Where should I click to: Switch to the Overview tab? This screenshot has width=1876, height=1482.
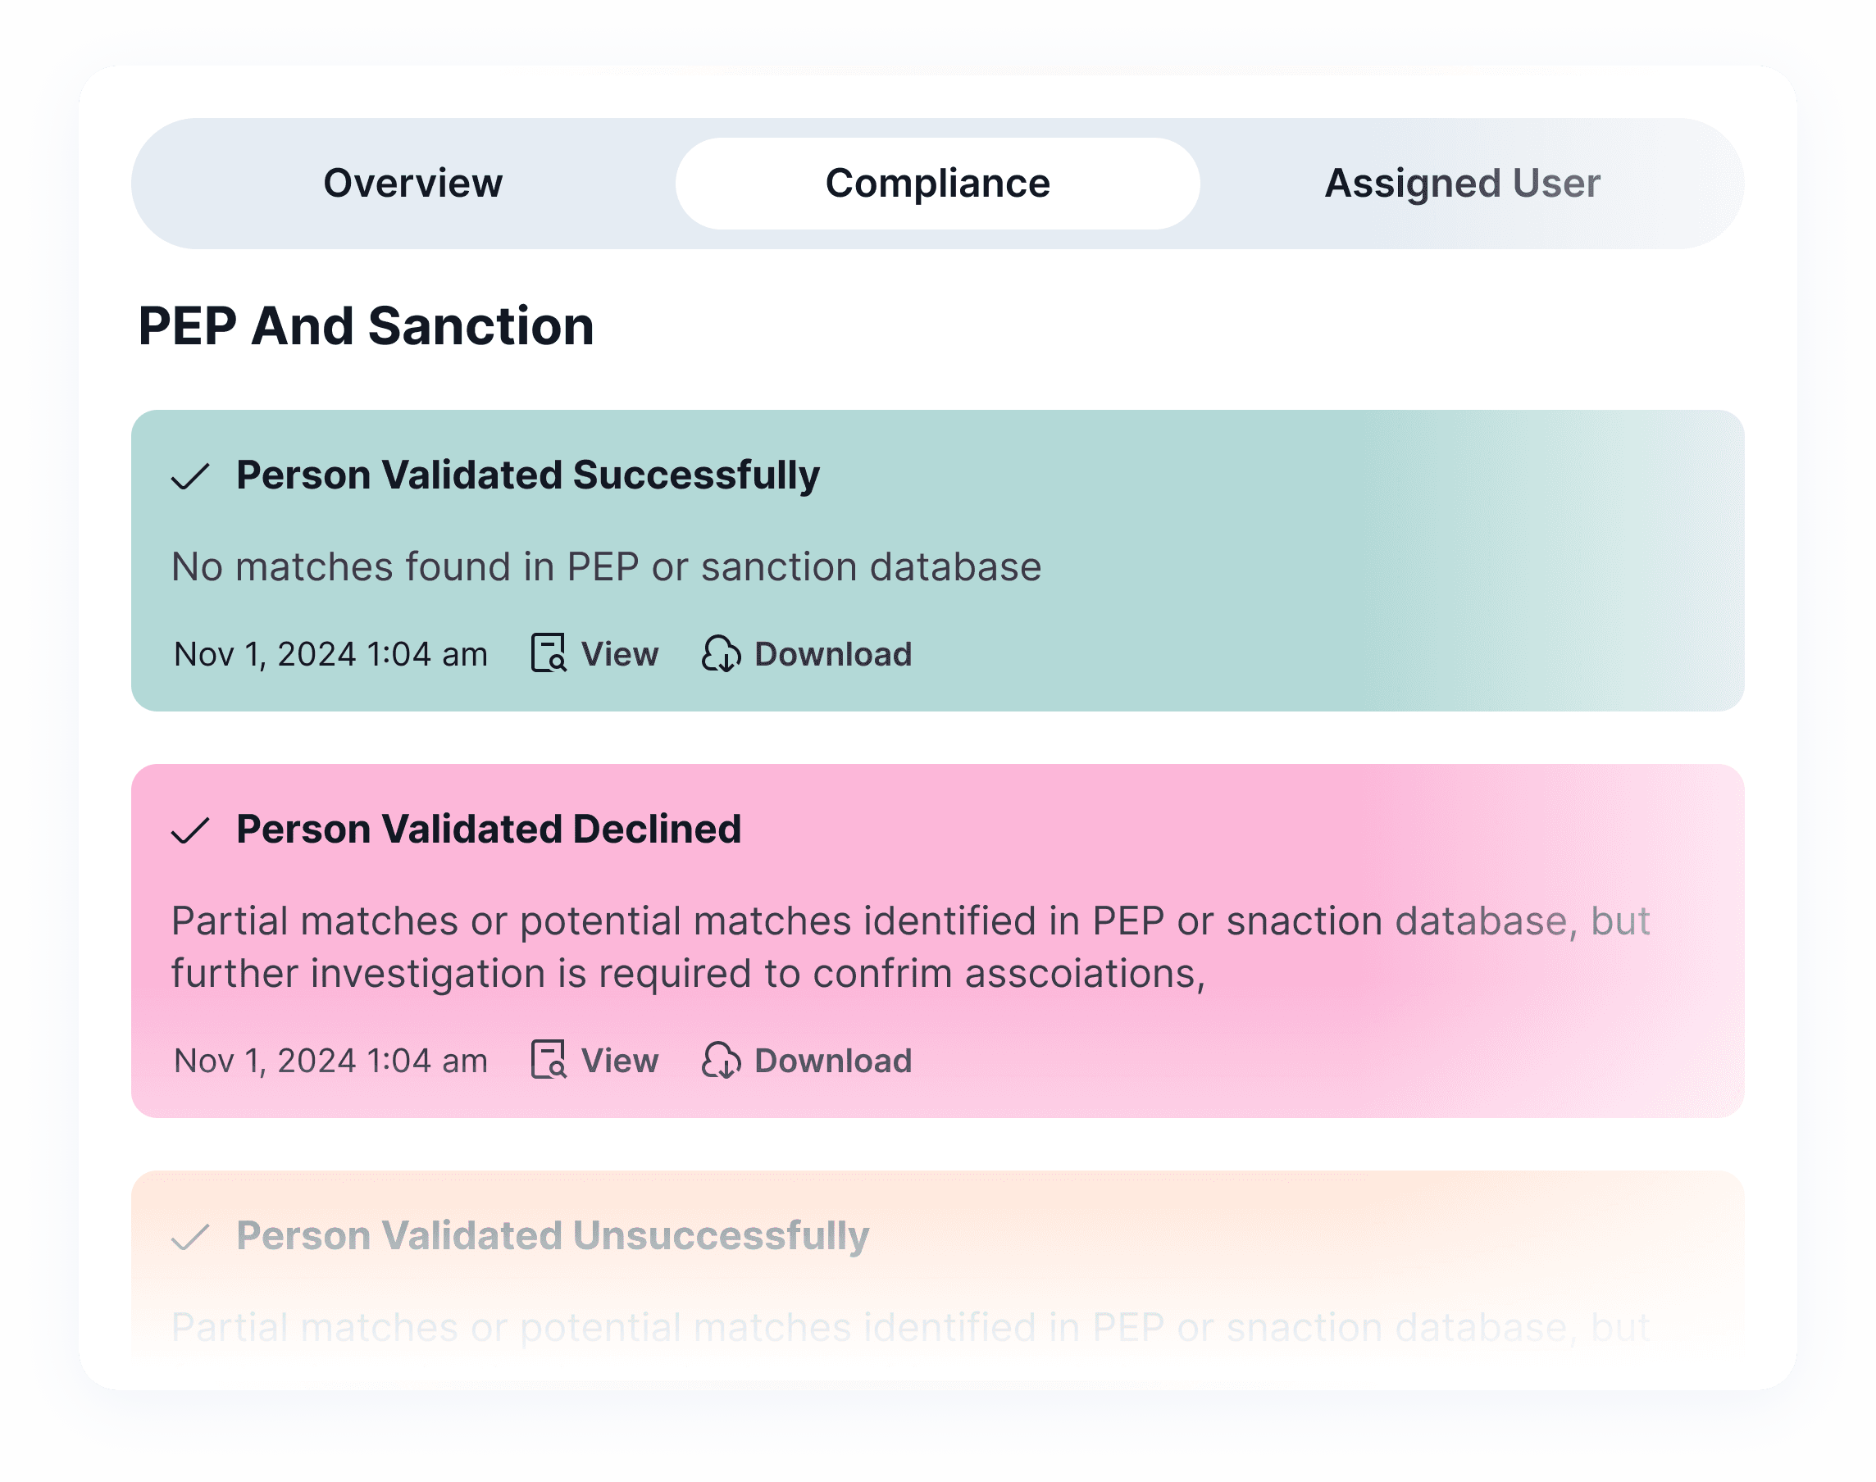[412, 184]
